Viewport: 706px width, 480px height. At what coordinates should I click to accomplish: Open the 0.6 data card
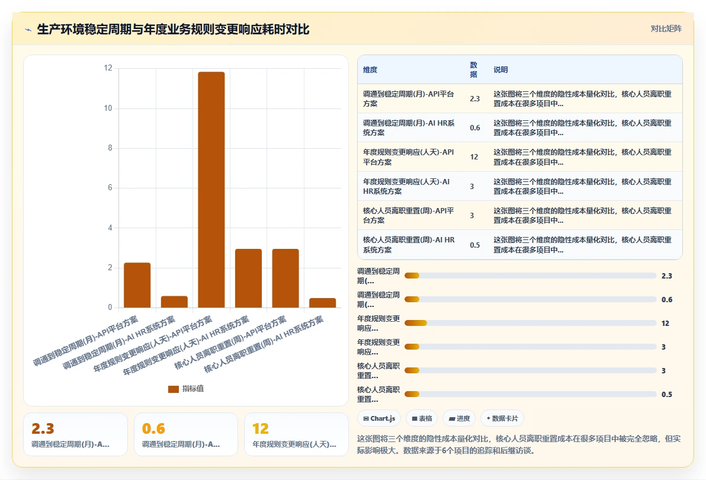[186, 434]
